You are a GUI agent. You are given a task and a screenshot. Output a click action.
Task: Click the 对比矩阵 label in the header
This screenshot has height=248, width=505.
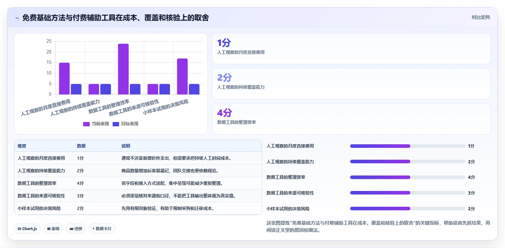point(481,17)
